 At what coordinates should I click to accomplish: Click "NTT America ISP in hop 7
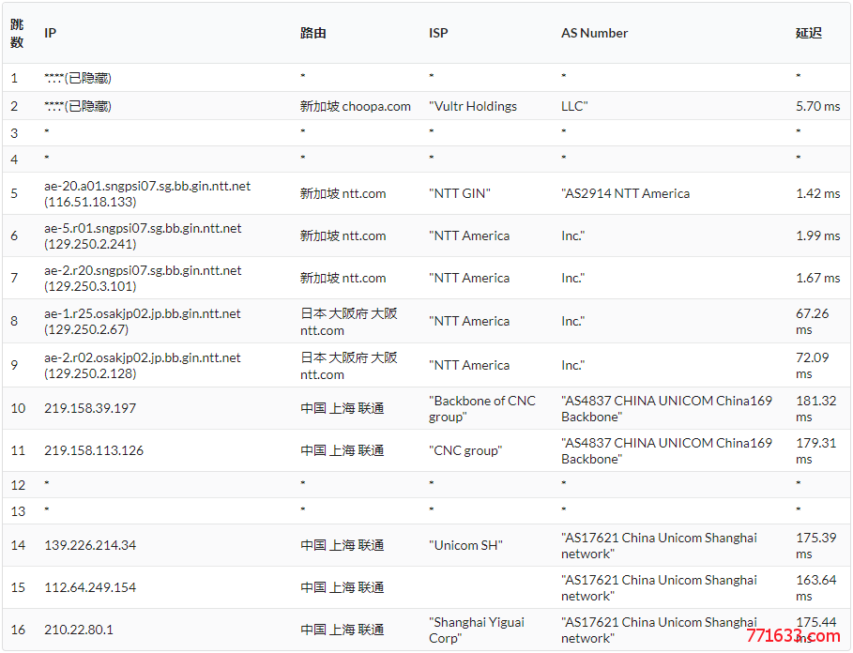(x=469, y=279)
